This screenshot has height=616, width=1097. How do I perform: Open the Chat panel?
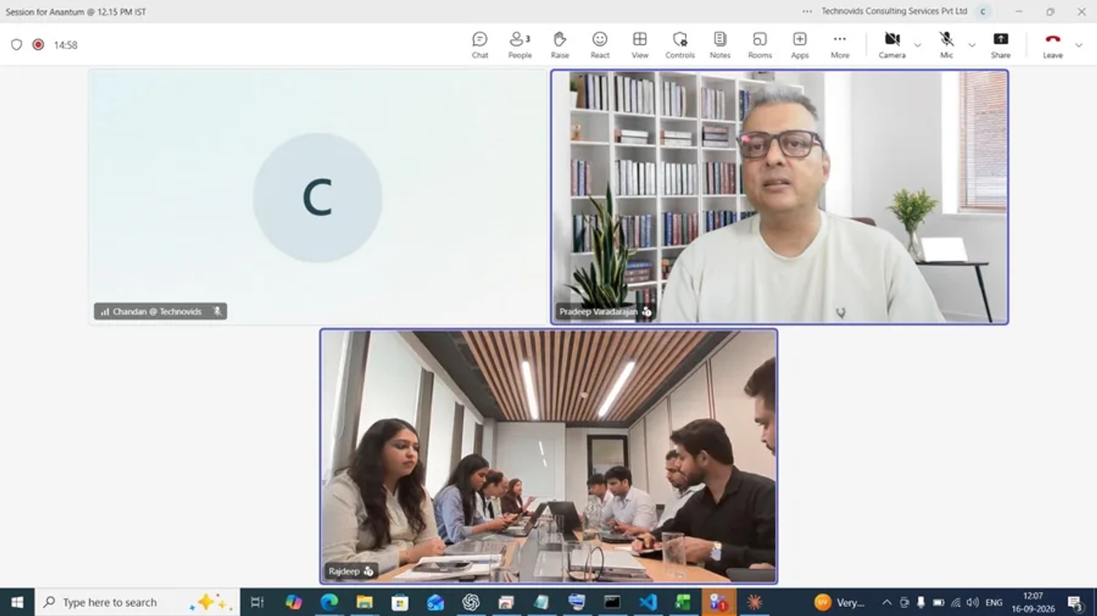(x=479, y=45)
